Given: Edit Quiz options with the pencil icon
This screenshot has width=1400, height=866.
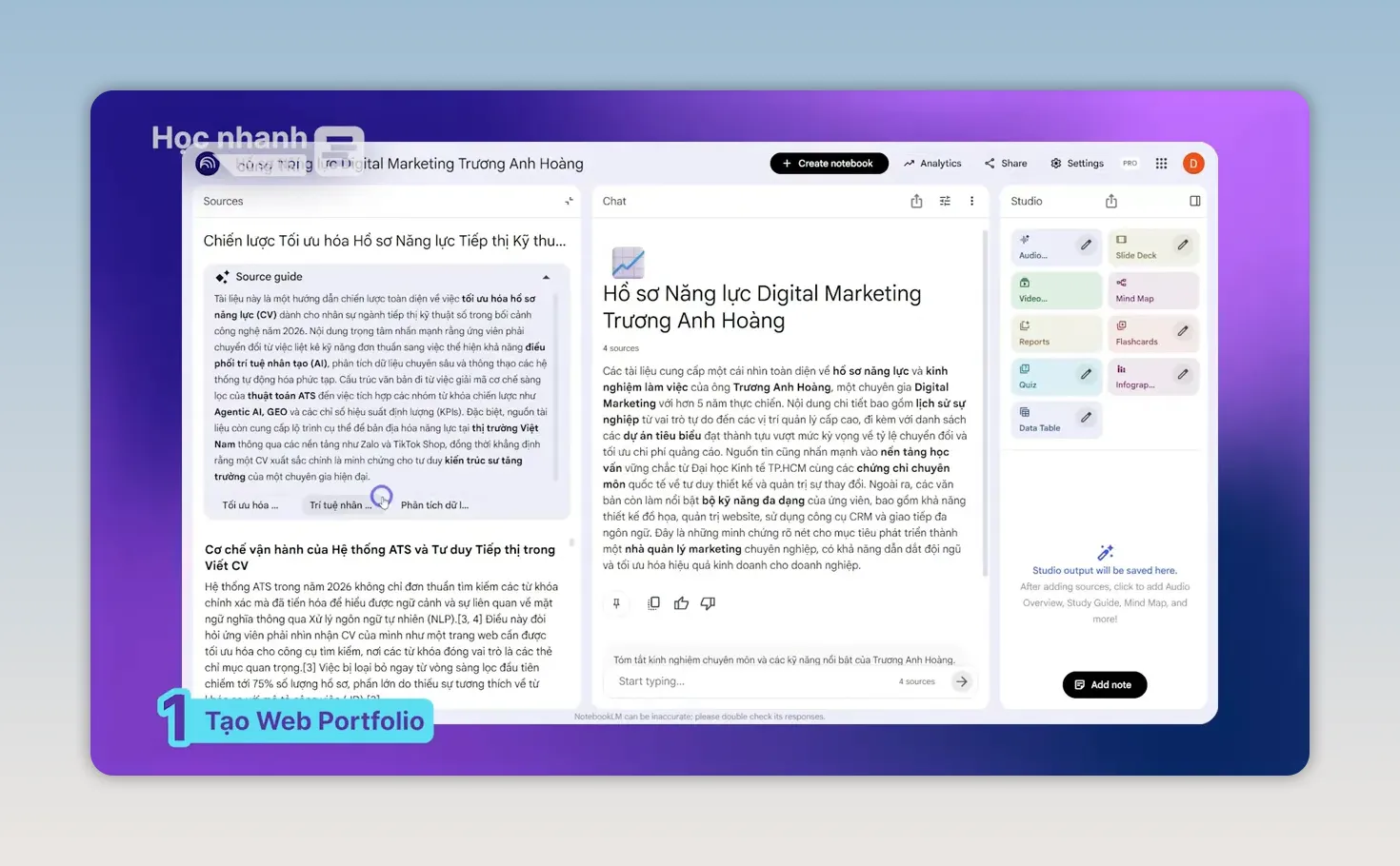Looking at the screenshot, I should pos(1086,374).
